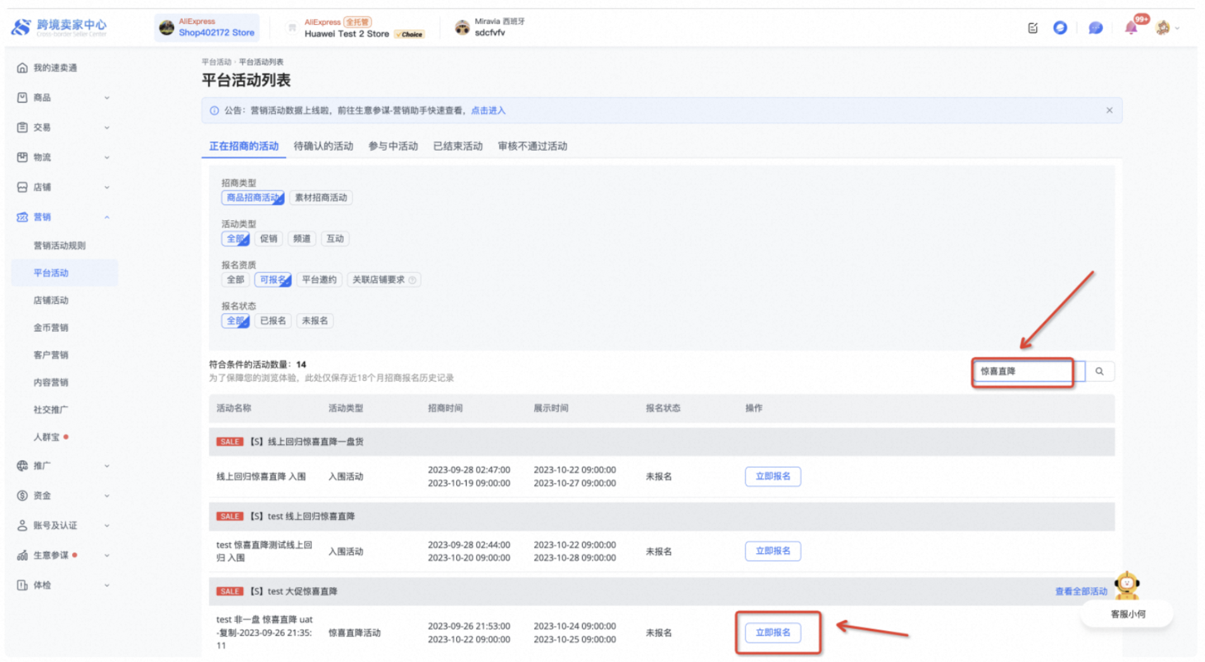Expand the 商品 sidebar menu

pos(63,97)
